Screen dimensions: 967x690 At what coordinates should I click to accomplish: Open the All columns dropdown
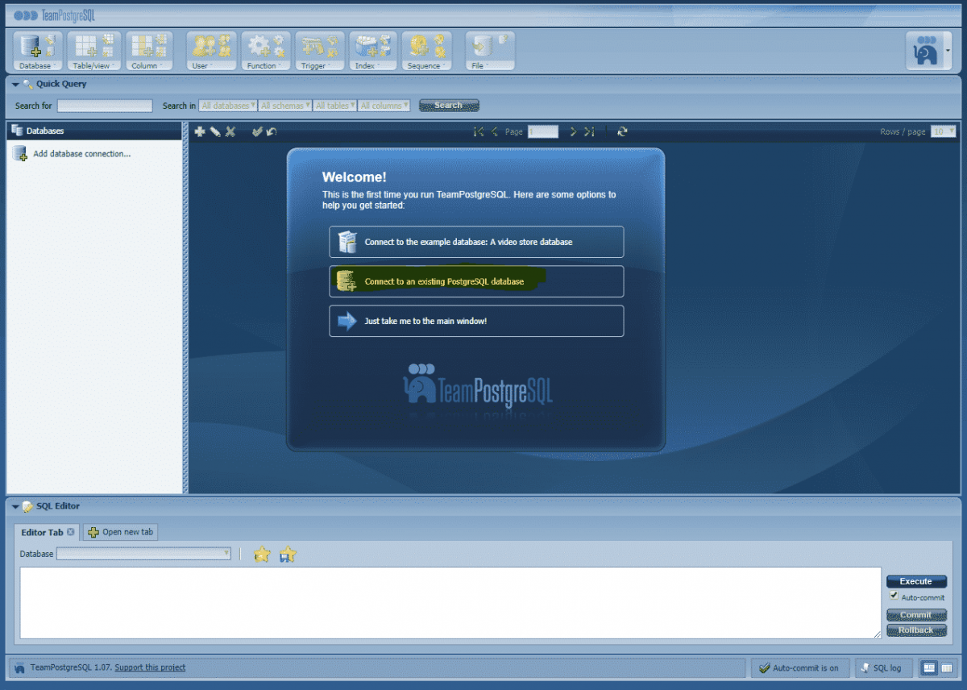coord(384,106)
